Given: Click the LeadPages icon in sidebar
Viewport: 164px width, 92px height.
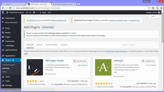Looking at the screenshot, I should point(3,45).
